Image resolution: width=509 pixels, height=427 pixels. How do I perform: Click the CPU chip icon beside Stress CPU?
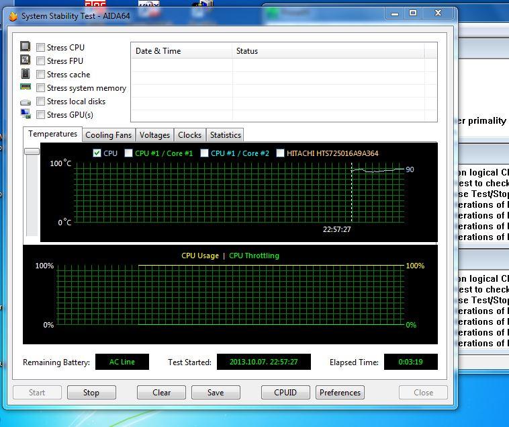26,46
